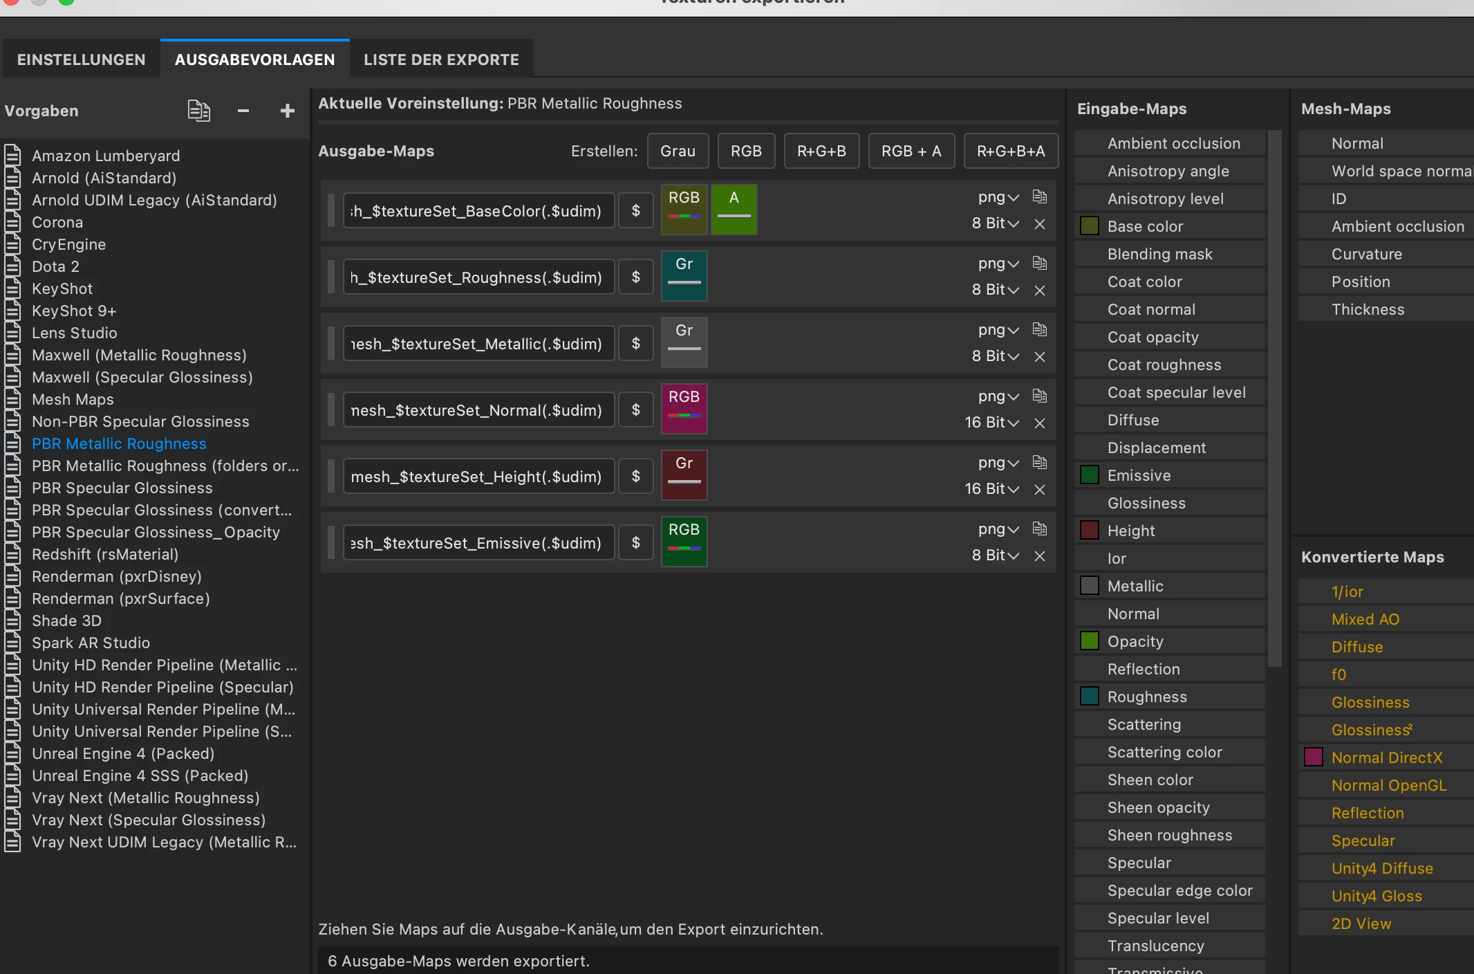Add a new preset with the plus icon
Screen dimensions: 1474x974
pos(288,111)
